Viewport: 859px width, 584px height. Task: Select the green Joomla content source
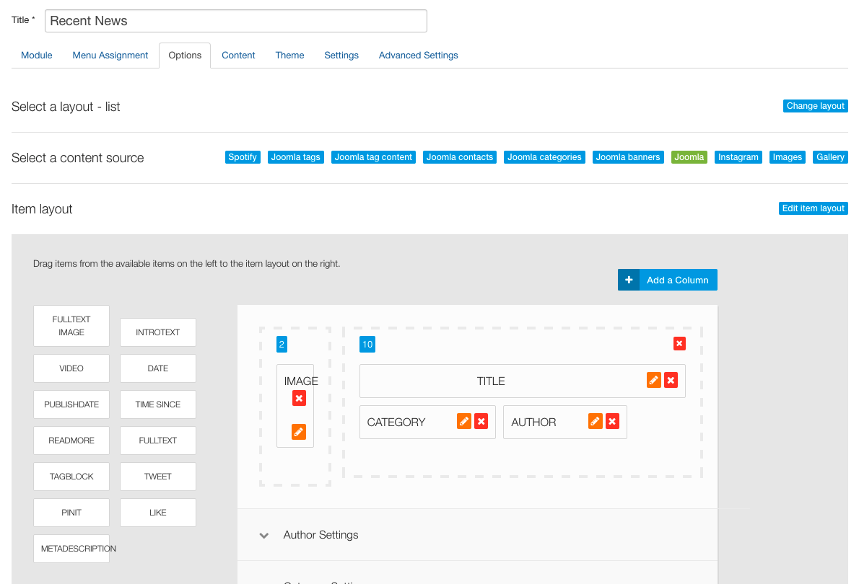(x=689, y=157)
